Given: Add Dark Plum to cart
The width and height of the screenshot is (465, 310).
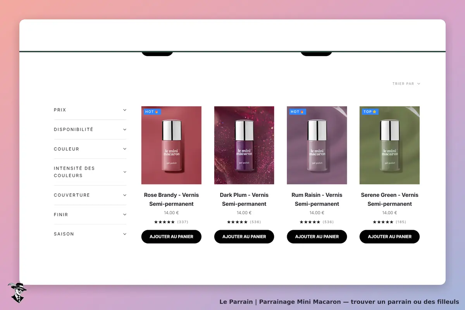Looking at the screenshot, I should tap(244, 236).
